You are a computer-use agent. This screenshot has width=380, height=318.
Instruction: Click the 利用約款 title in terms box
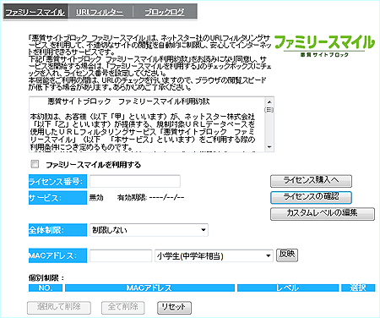click(128, 101)
